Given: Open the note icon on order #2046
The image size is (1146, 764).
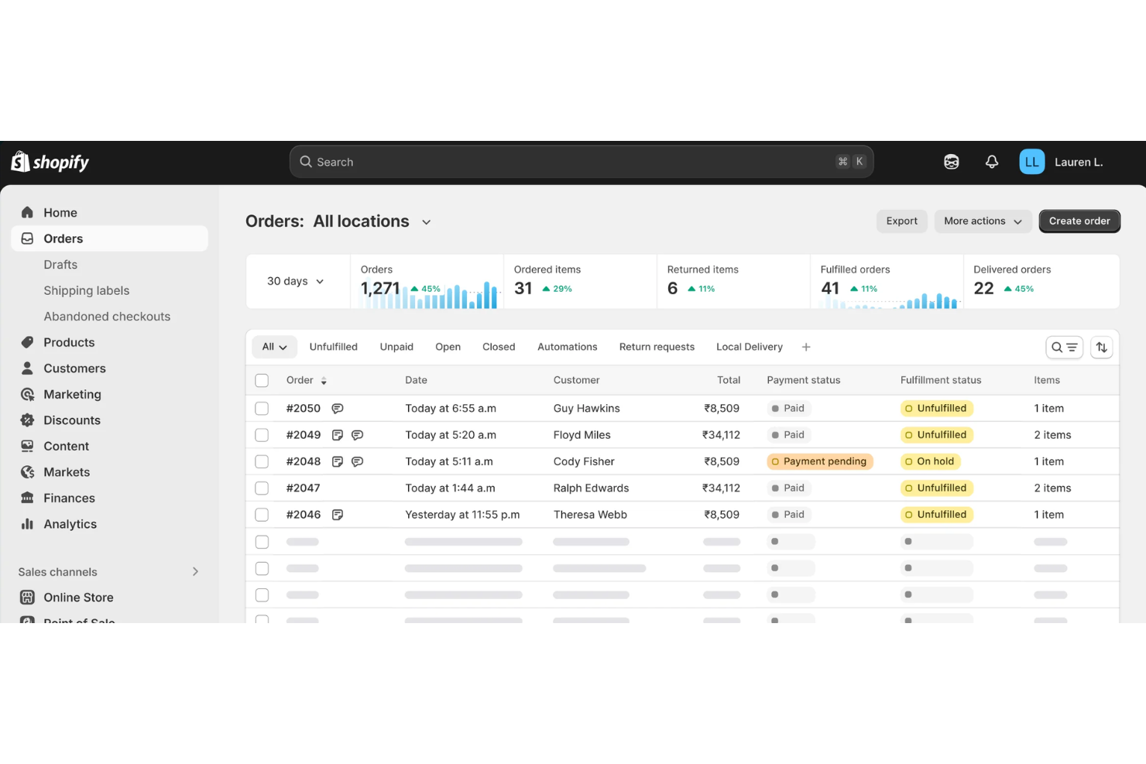Looking at the screenshot, I should (338, 514).
